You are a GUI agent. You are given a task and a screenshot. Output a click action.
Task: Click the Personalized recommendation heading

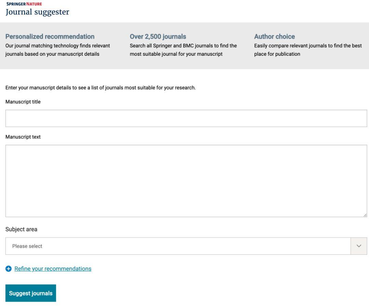tap(50, 37)
